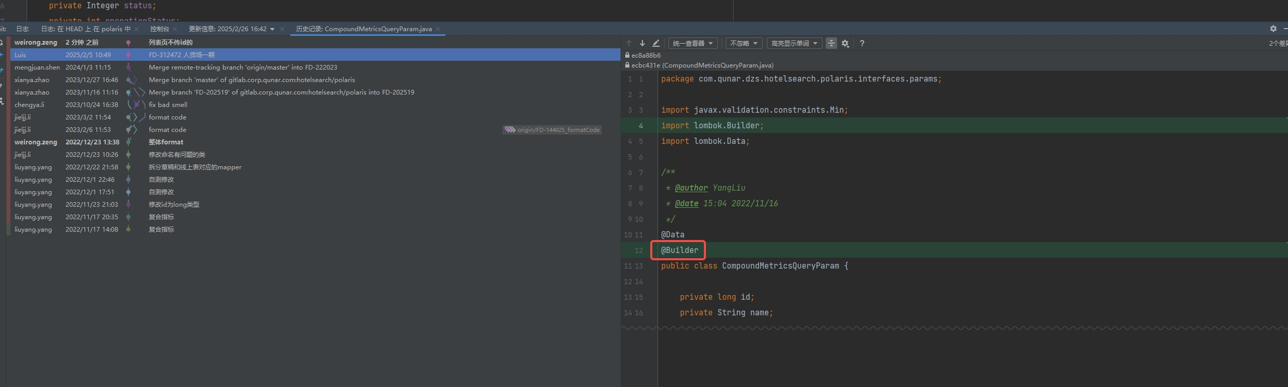Click the pencil jump-to-source icon

coord(656,44)
